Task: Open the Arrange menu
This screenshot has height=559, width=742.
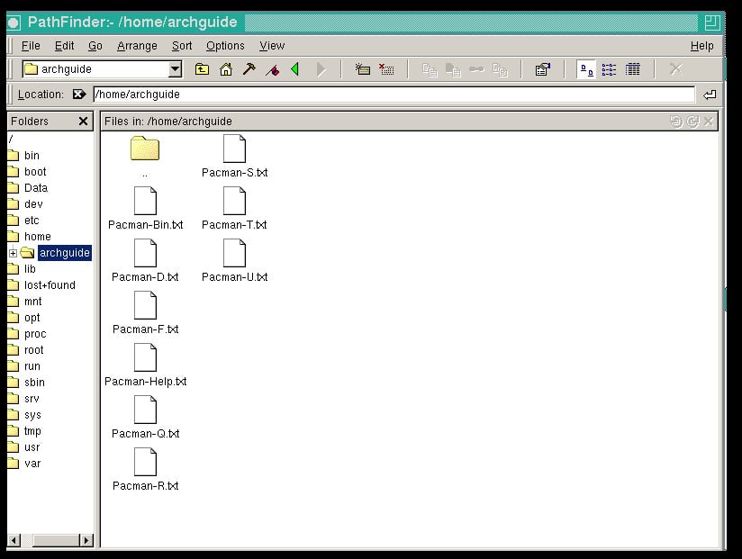Action: pyautogui.click(x=137, y=46)
